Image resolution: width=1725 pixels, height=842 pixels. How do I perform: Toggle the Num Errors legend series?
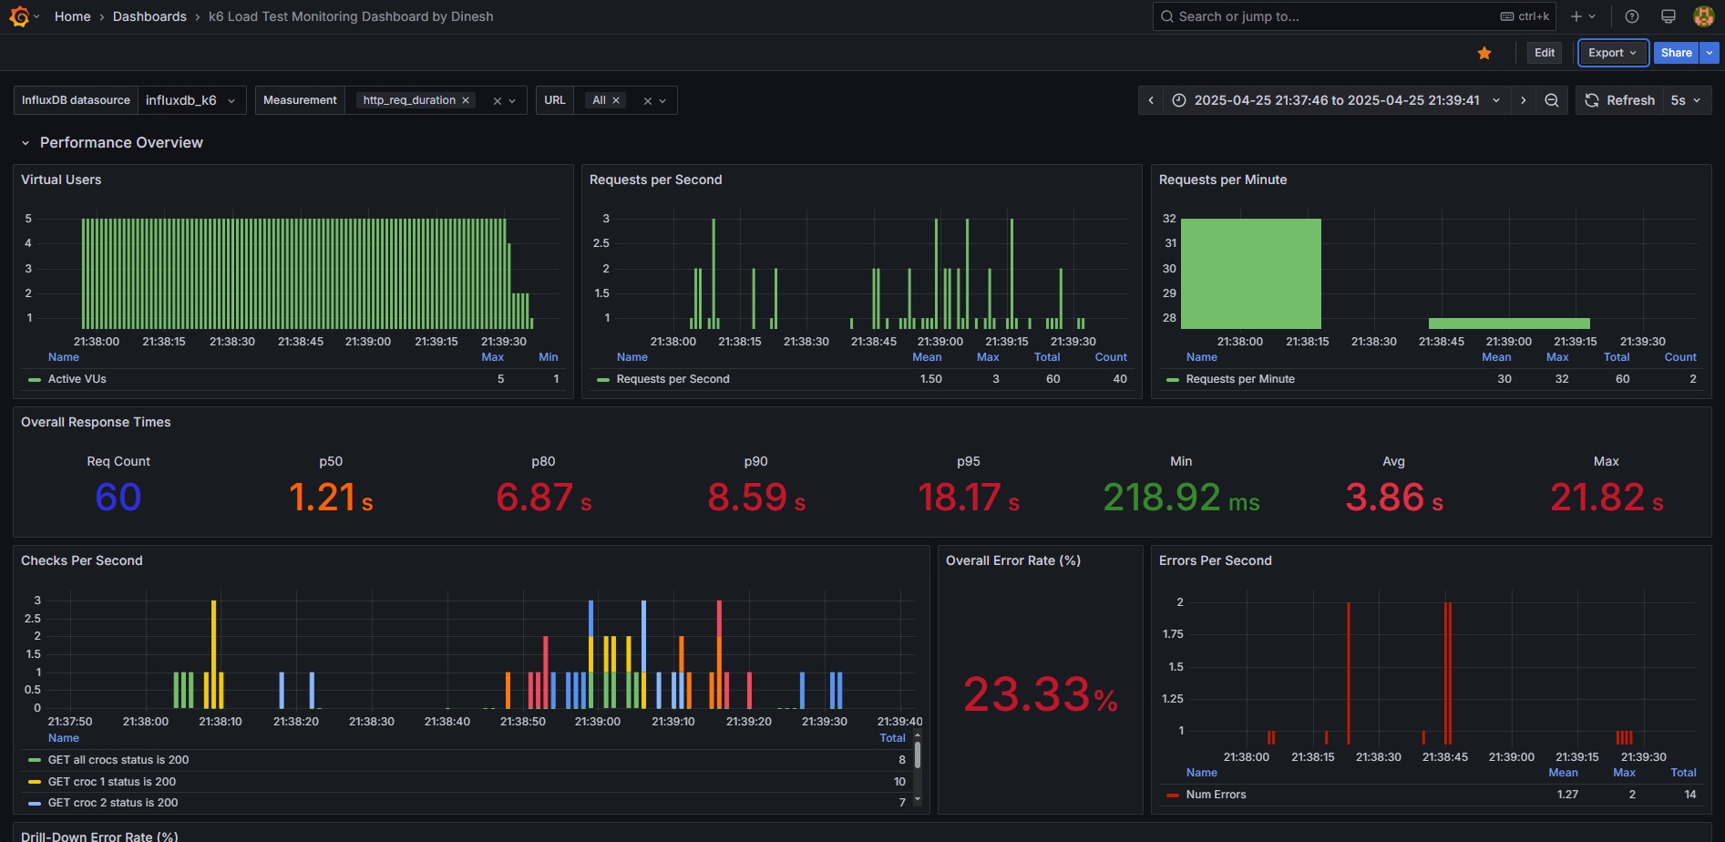(1216, 795)
